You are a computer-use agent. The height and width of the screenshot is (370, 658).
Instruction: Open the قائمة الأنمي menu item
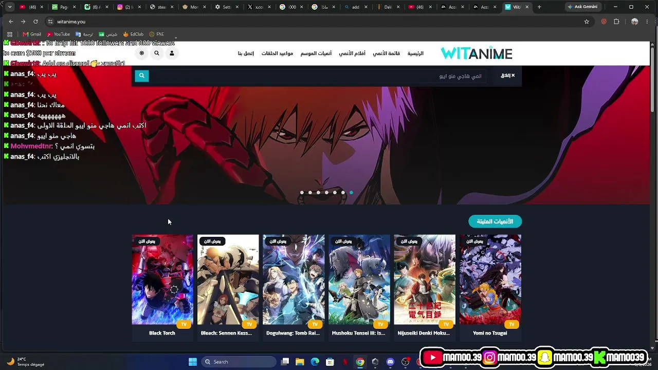[387, 53]
